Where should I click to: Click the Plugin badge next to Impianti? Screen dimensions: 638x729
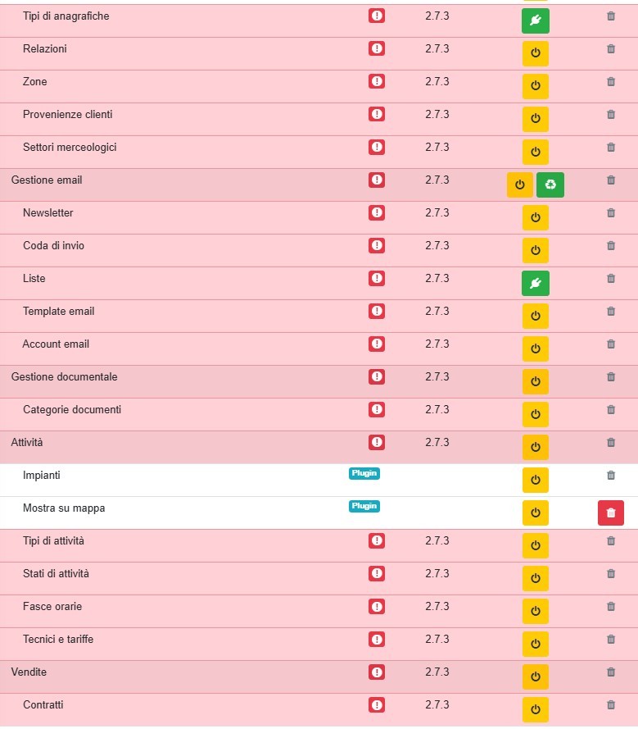364,473
